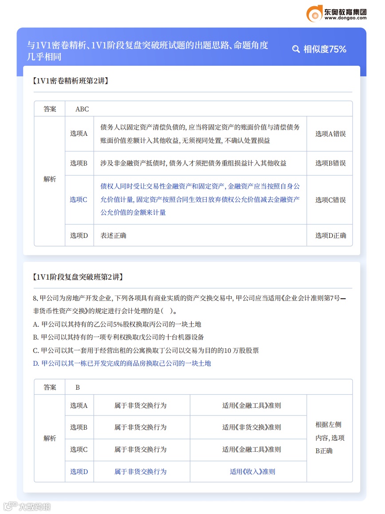385x514 pixels.
Task: Click blue 选项D label in second table
Action: (79, 472)
